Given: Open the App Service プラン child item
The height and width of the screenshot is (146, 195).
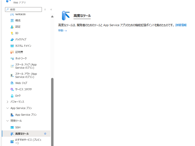Looking at the screenshot, I should click(26, 115).
